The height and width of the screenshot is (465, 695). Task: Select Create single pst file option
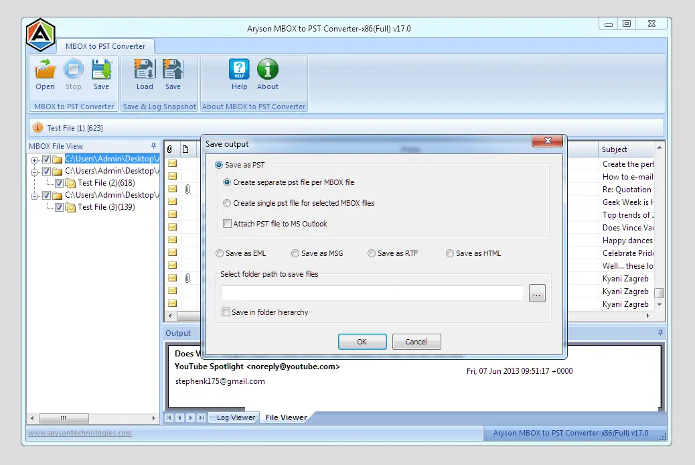(227, 203)
